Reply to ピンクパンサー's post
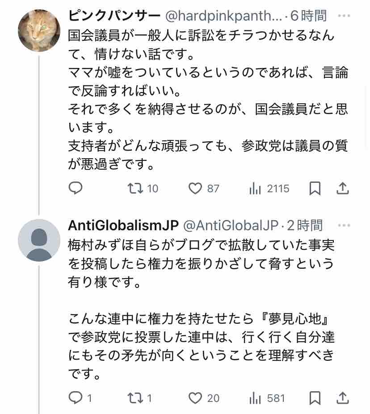Viewport: 370px width, 414px height. coord(76,189)
